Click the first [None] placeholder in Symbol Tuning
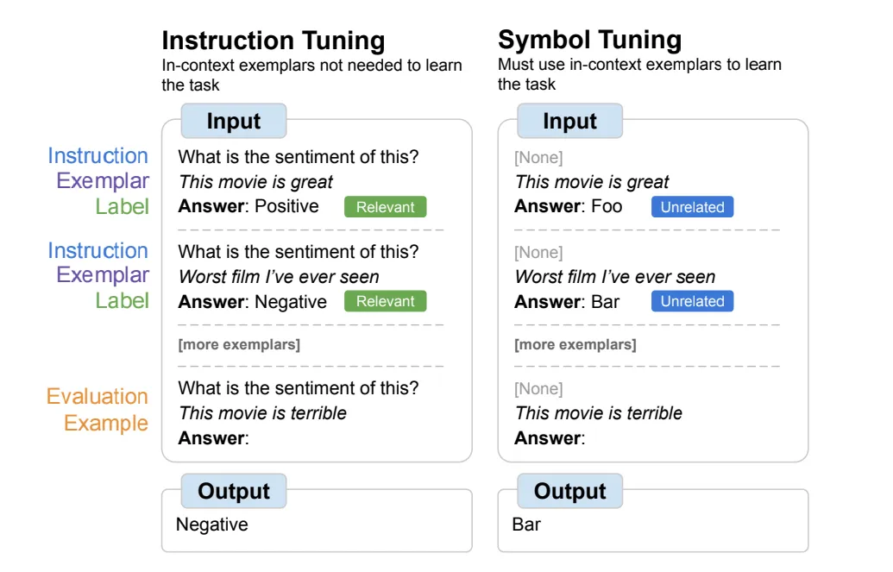This screenshot has width=893, height=572. tap(538, 157)
